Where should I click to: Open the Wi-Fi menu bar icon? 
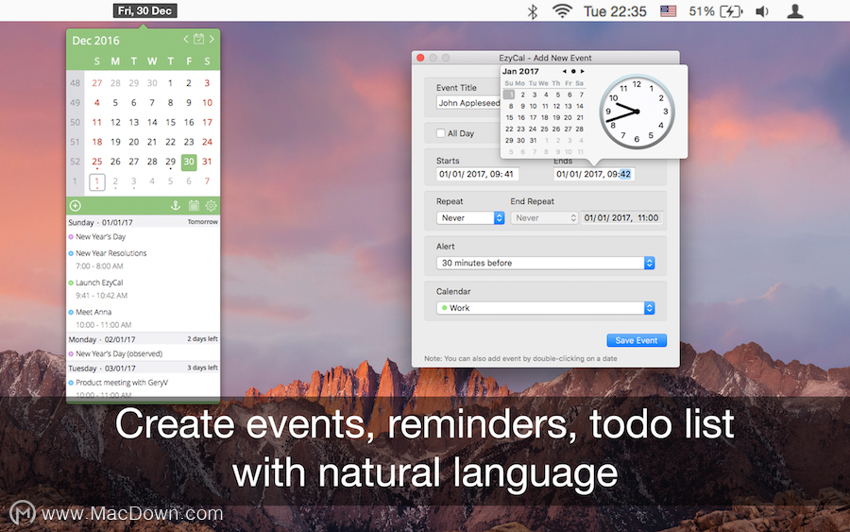point(562,11)
